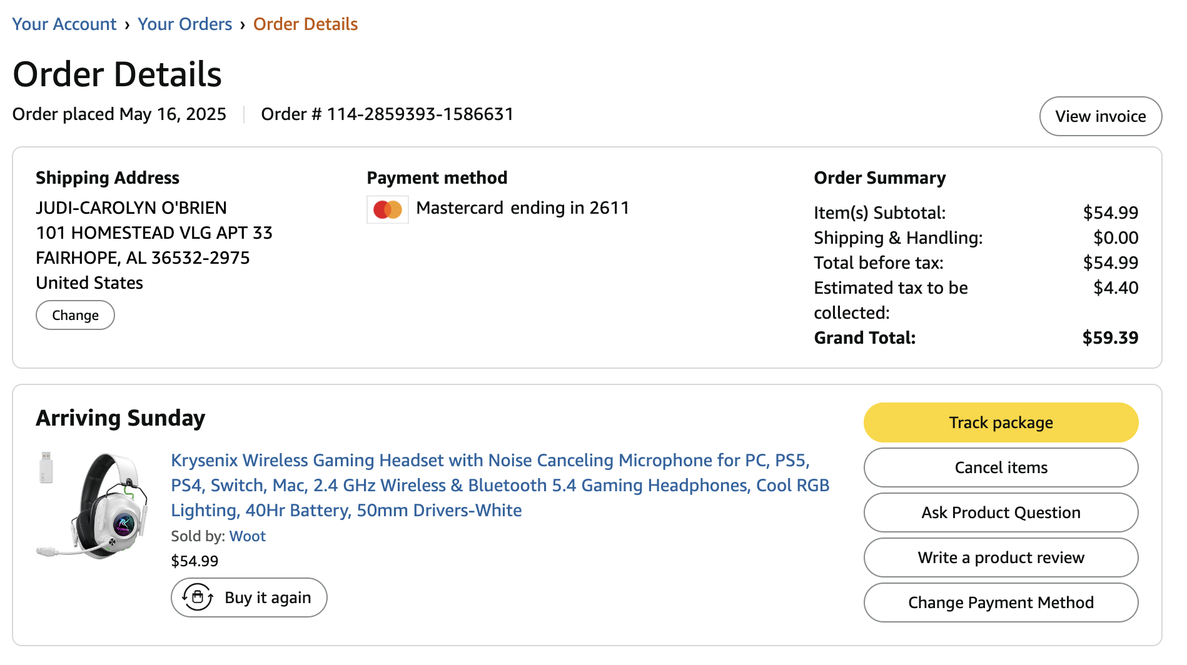The width and height of the screenshot is (1187, 665).
Task: Click the Order Summary heading
Action: 880,178
